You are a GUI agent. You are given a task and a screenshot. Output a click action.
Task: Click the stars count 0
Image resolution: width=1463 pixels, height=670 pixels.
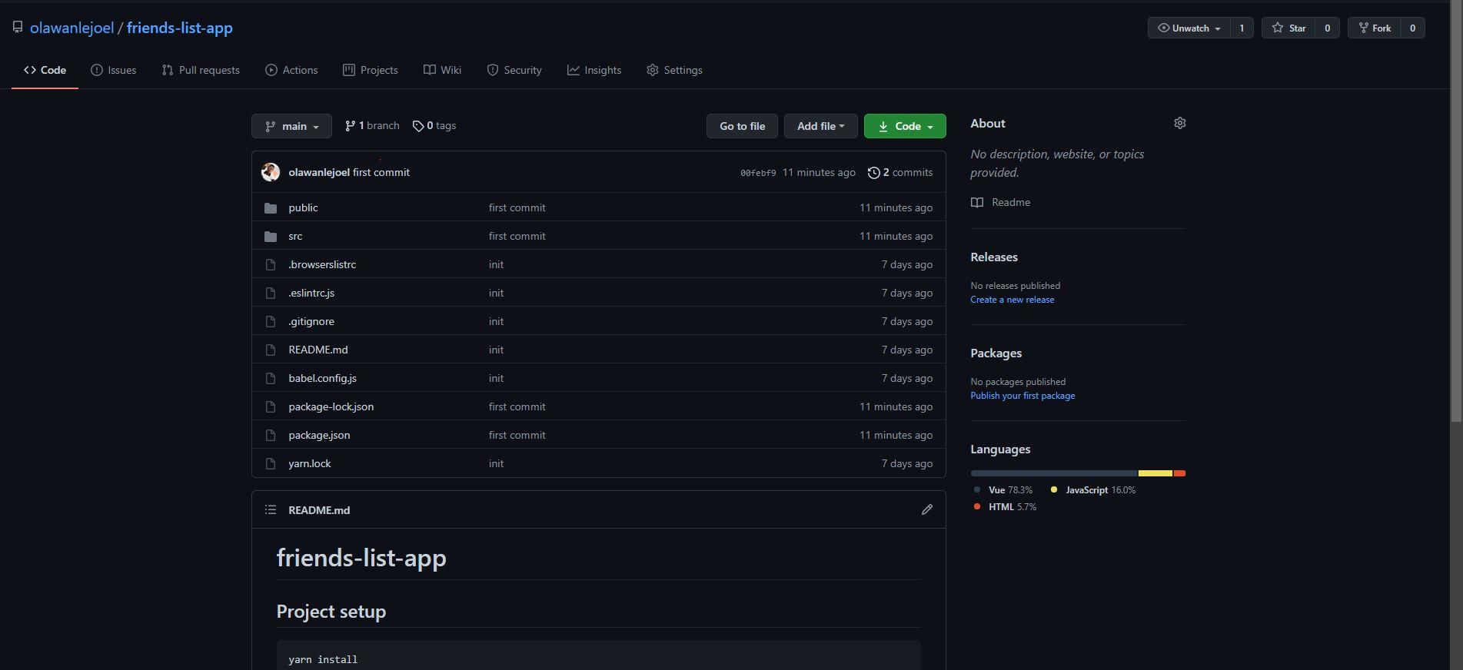pos(1327,28)
